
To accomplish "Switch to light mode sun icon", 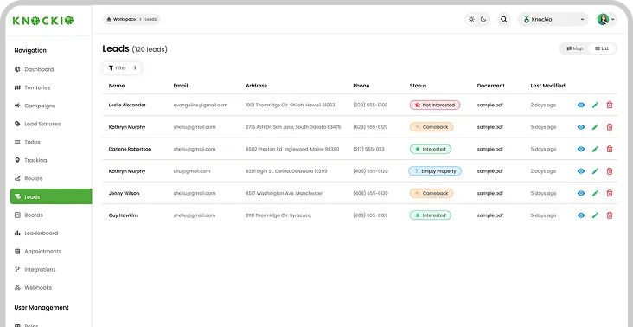I will click(x=471, y=19).
